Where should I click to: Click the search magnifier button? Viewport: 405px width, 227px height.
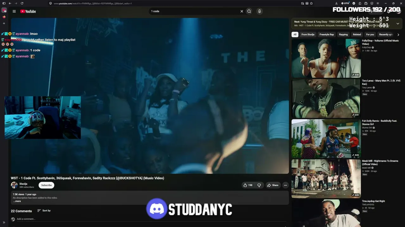point(249,11)
